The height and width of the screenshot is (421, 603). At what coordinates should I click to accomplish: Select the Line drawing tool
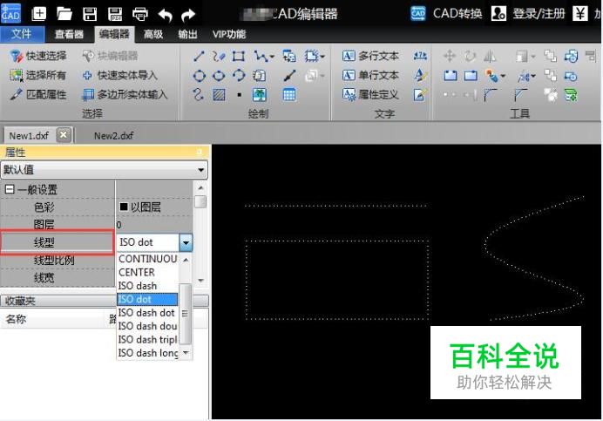click(x=199, y=56)
